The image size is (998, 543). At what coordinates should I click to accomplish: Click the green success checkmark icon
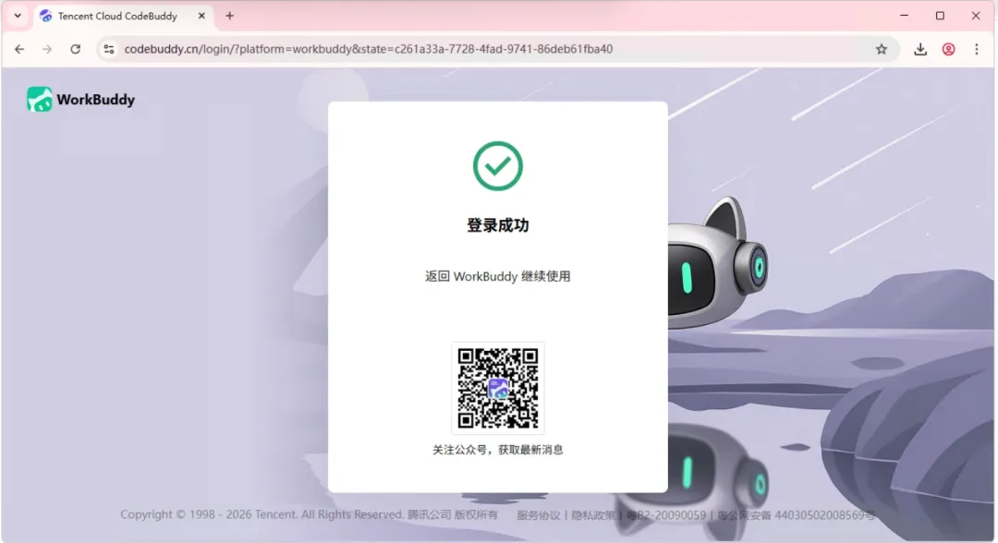[x=498, y=166]
